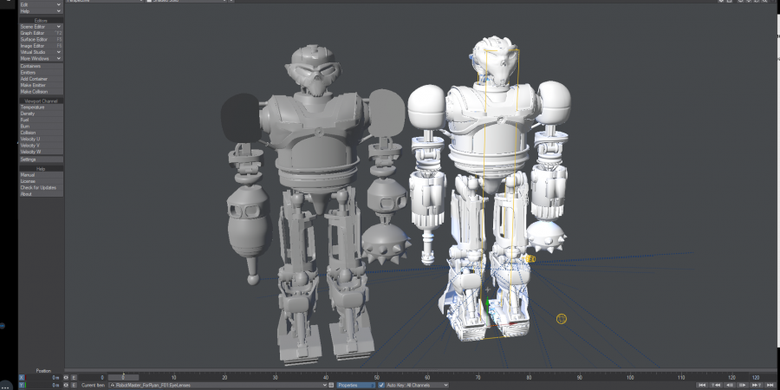Open the Help menu dropdown
The height and width of the screenshot is (390, 780).
[40, 11]
